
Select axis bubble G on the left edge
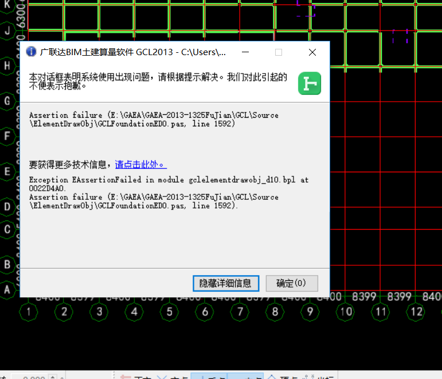tap(7, 101)
